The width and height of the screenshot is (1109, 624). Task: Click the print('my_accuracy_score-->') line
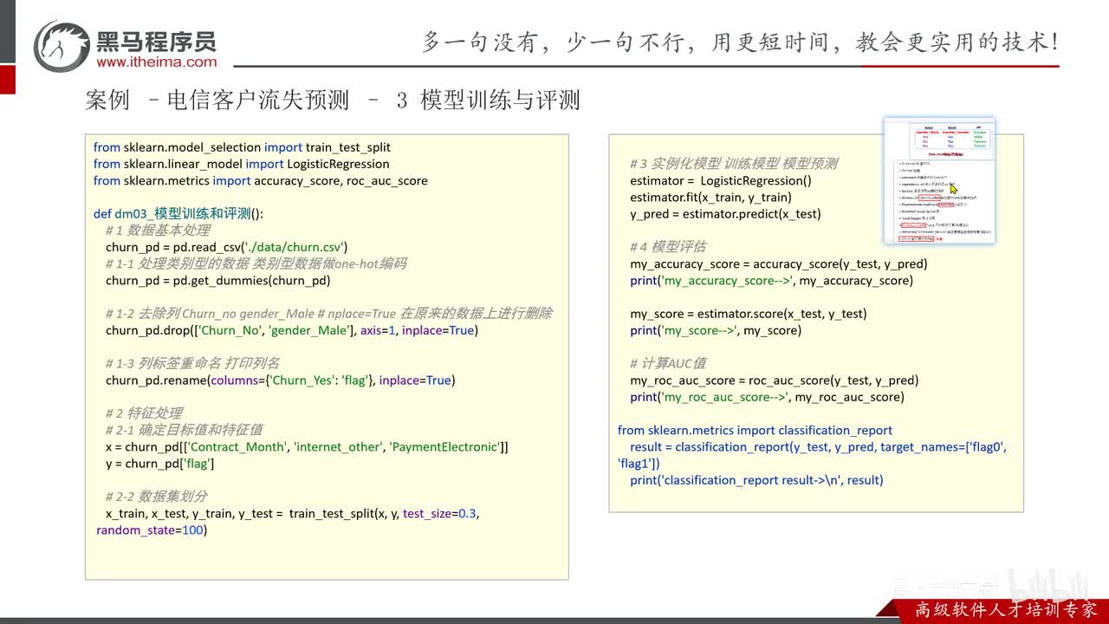771,280
